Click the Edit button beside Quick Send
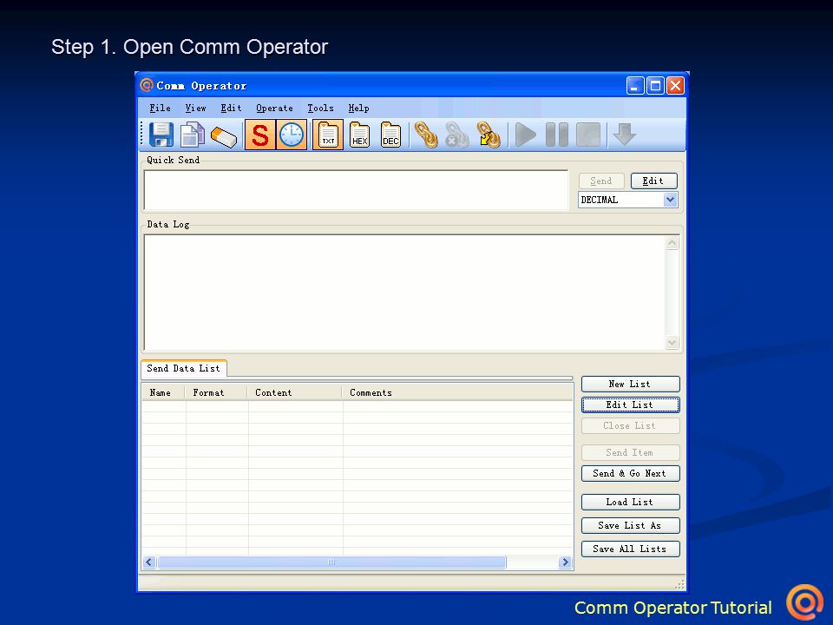This screenshot has width=833, height=625. [653, 181]
